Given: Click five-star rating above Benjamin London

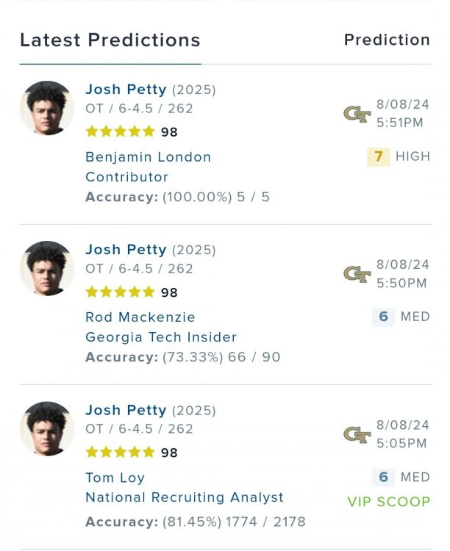Looking at the screenshot, I should tap(120, 132).
